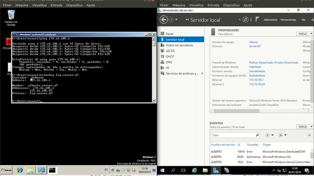The width and height of the screenshot is (314, 176).
Task: Open Ver menu in Server Manager
Action: (303, 20)
